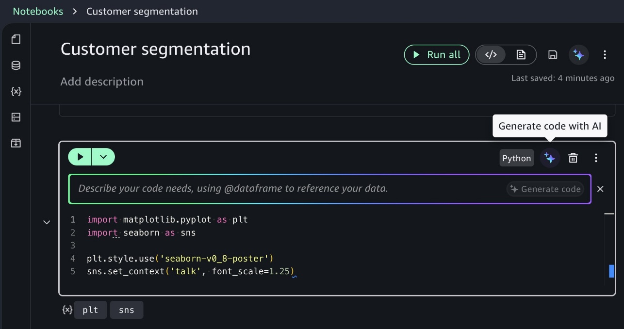Image resolution: width=624 pixels, height=329 pixels.
Task: Open run options dropdown arrow
Action: point(103,157)
